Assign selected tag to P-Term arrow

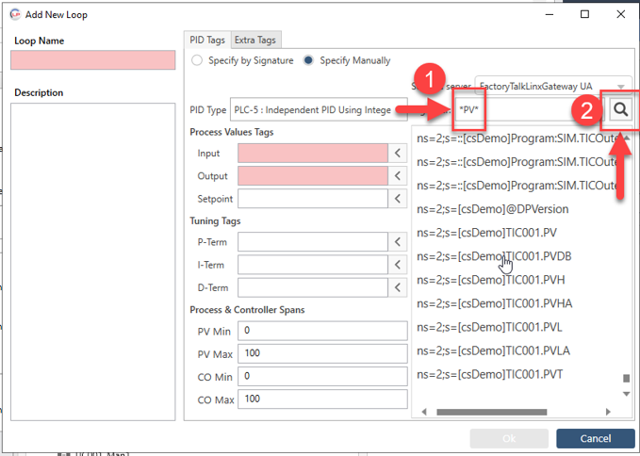tap(398, 242)
